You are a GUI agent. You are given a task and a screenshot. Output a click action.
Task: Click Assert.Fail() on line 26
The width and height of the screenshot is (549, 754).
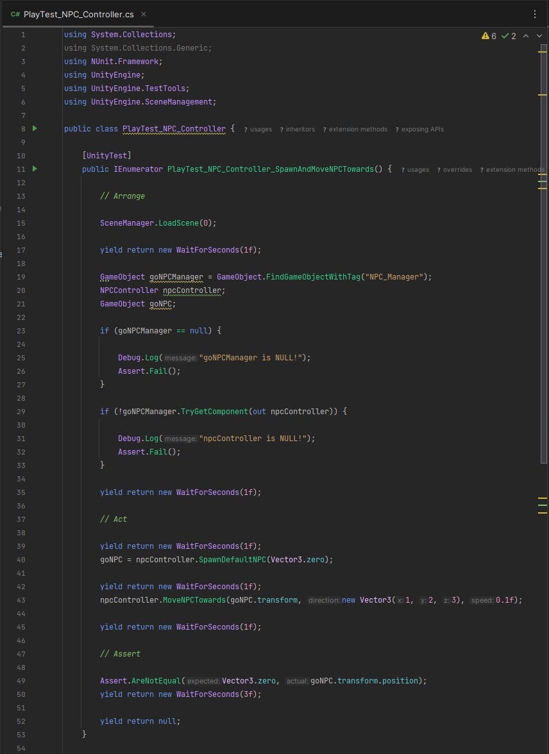149,371
